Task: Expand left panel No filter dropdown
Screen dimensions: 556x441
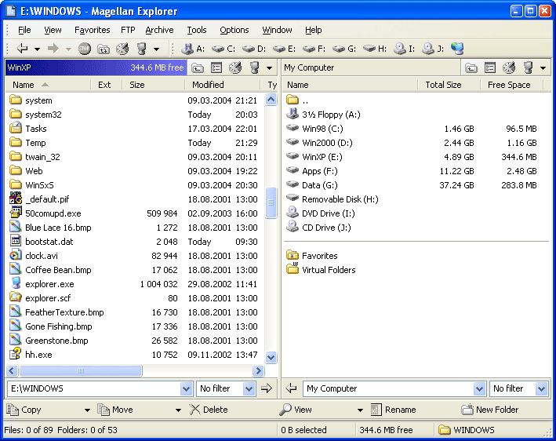Action: (x=249, y=389)
